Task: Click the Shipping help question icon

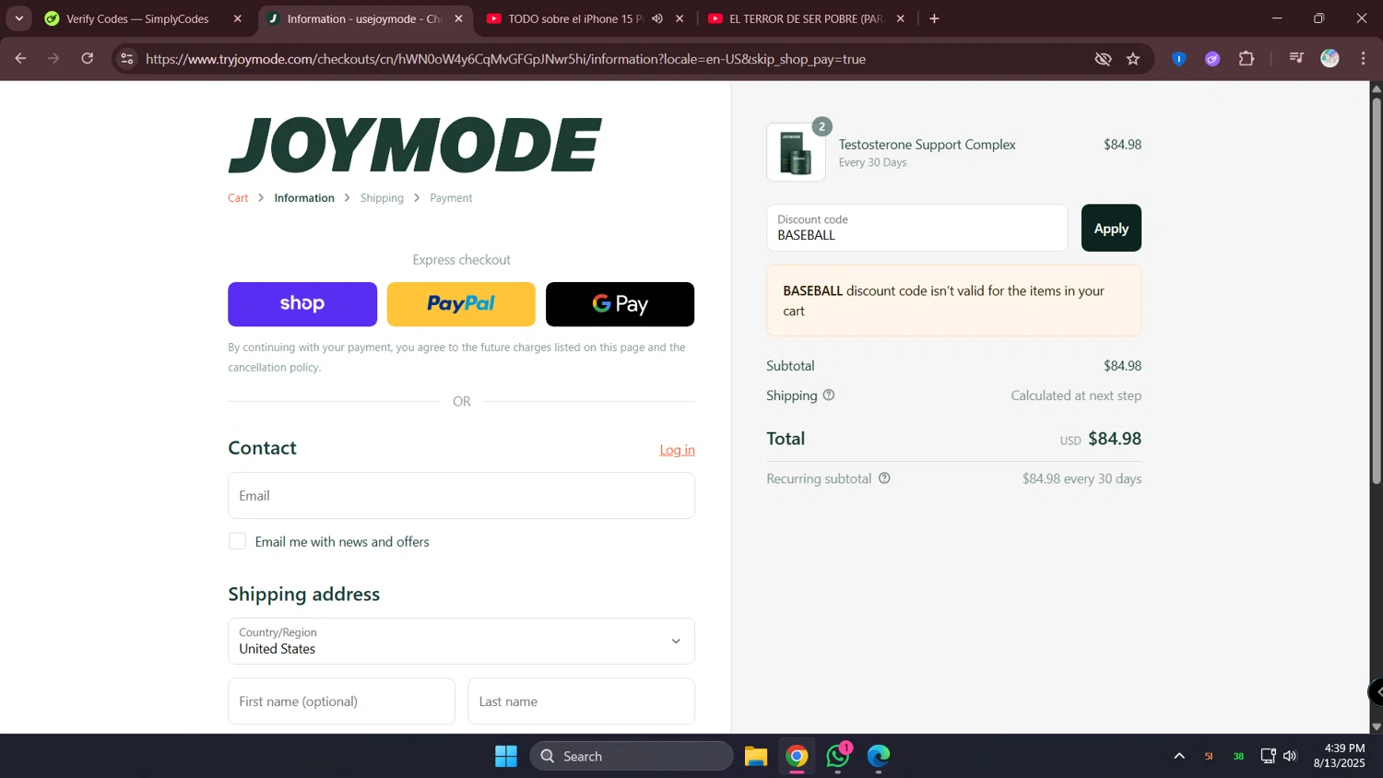Action: click(828, 395)
